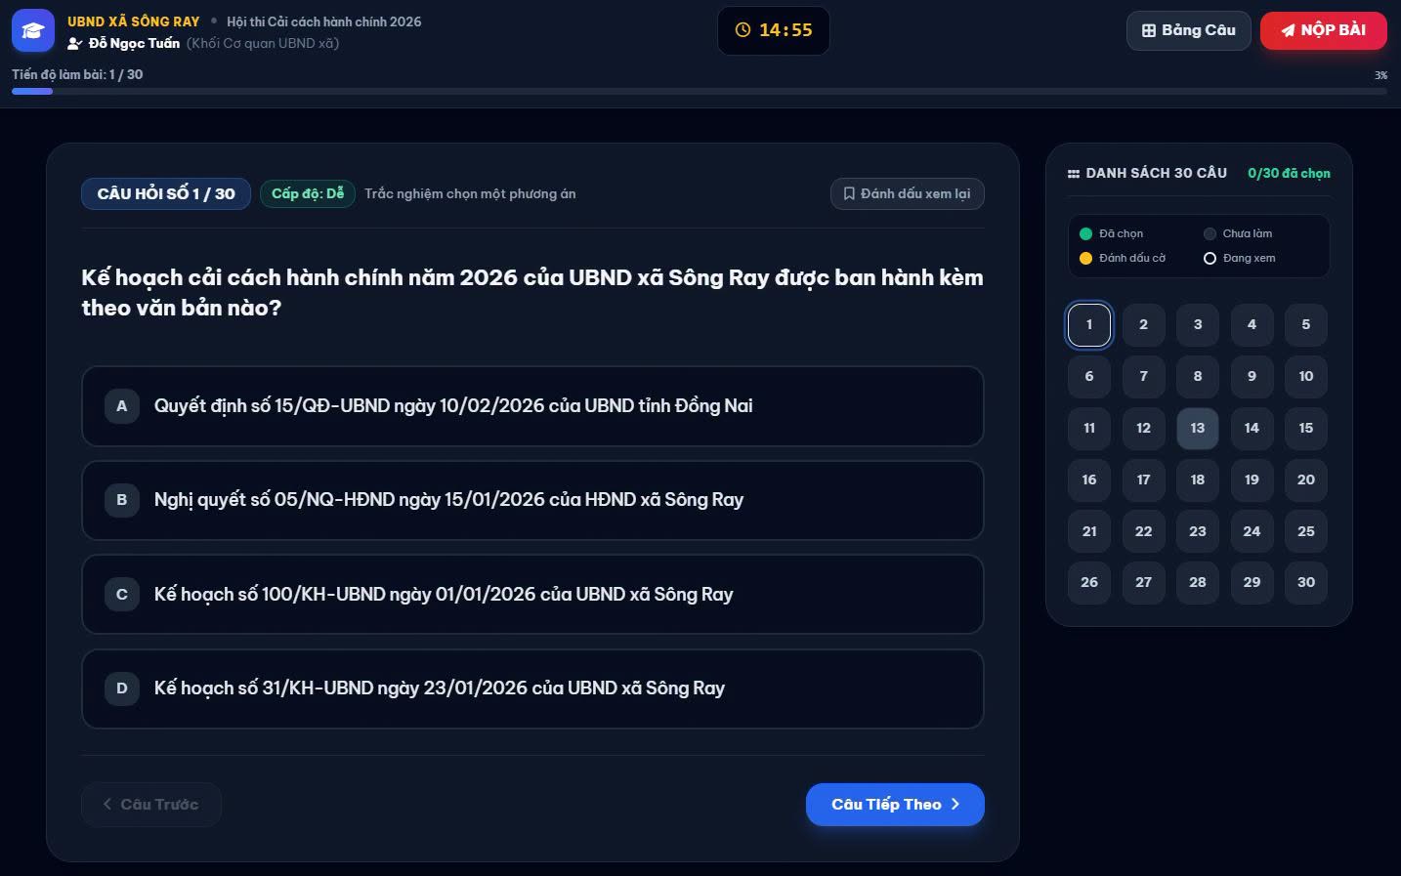Jump to question 1 in the list
The width and height of the screenshot is (1401, 876).
point(1089,325)
